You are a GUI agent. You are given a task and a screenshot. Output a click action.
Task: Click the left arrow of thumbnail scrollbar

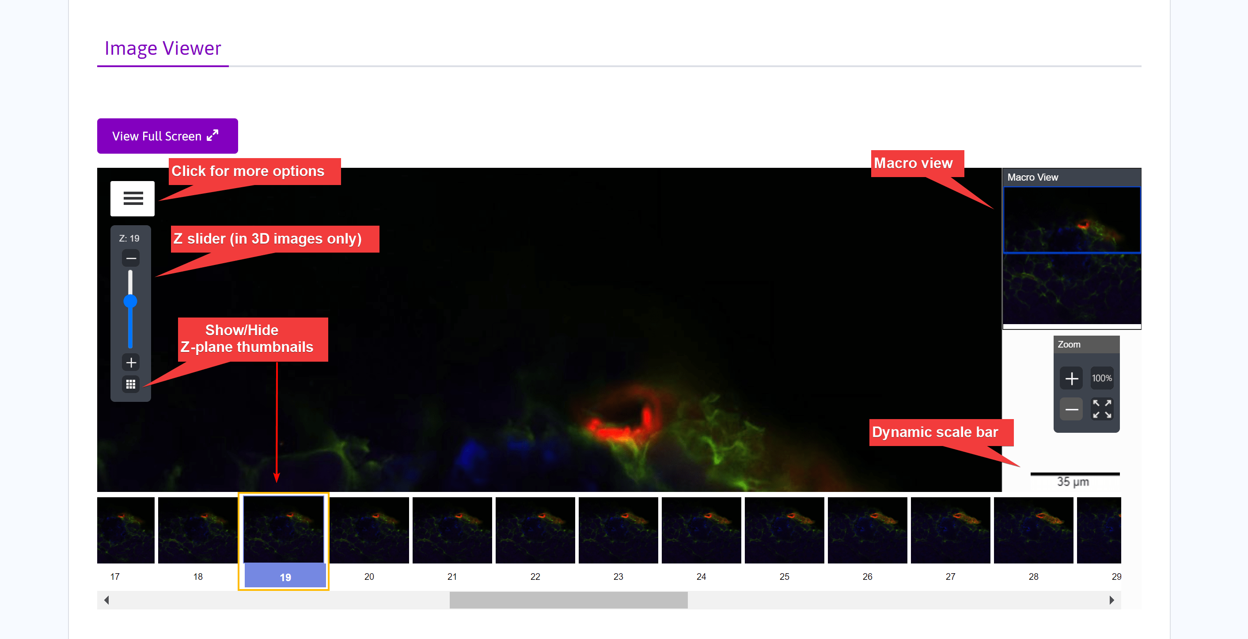[106, 600]
